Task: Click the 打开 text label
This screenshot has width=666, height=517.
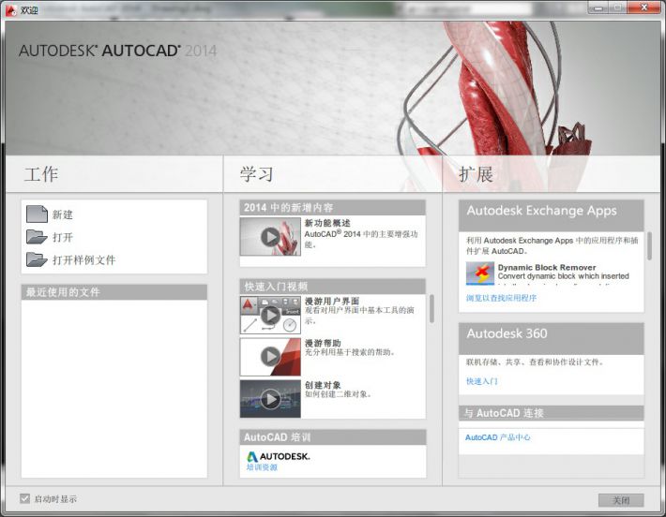Action: (63, 237)
